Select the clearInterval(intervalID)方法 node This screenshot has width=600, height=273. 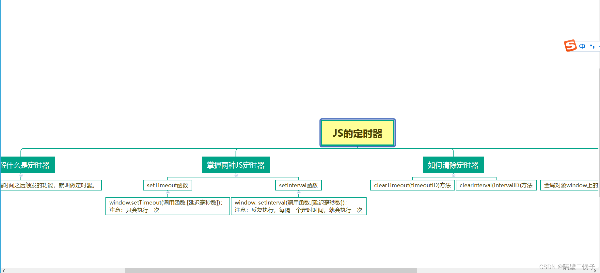click(x=496, y=185)
